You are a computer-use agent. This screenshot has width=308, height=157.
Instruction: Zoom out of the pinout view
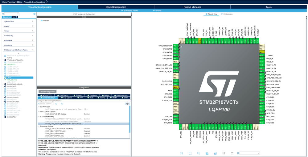pos(198,153)
